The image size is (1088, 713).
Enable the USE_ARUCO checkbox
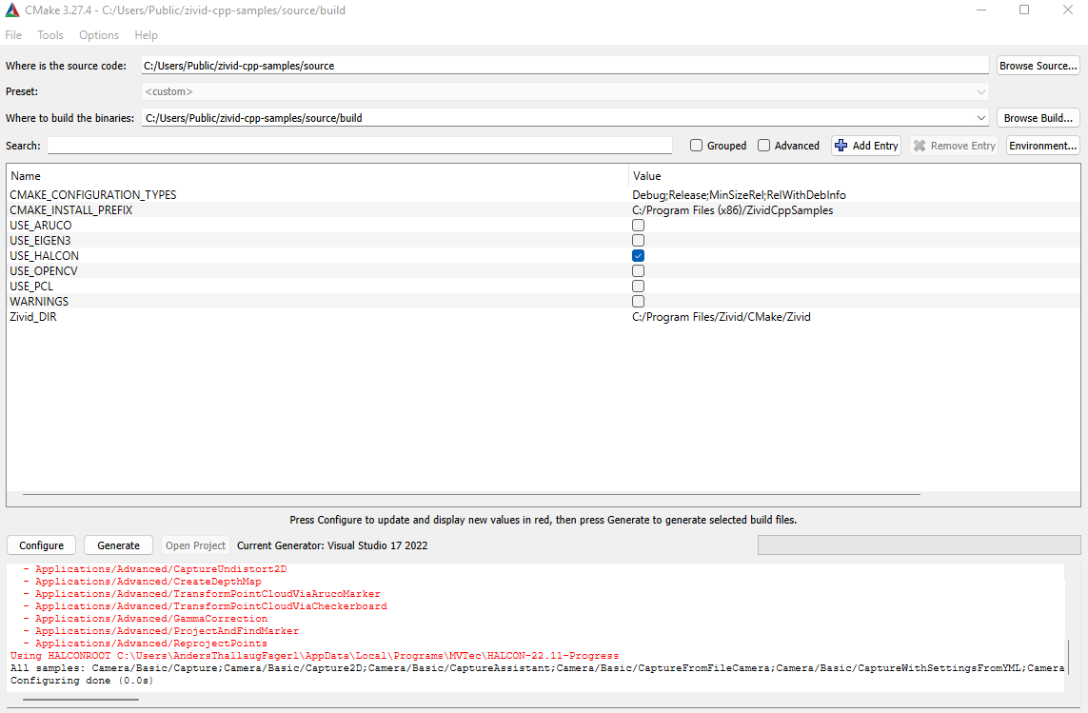pyautogui.click(x=638, y=226)
